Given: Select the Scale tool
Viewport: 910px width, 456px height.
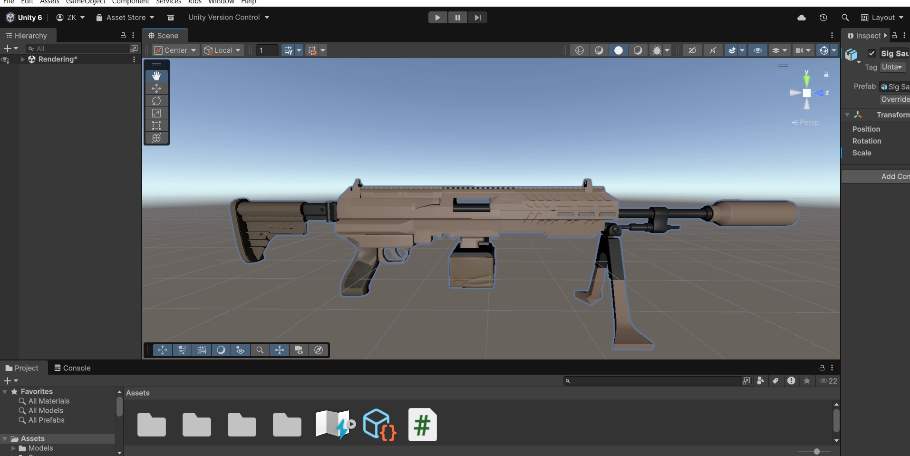Looking at the screenshot, I should (156, 113).
